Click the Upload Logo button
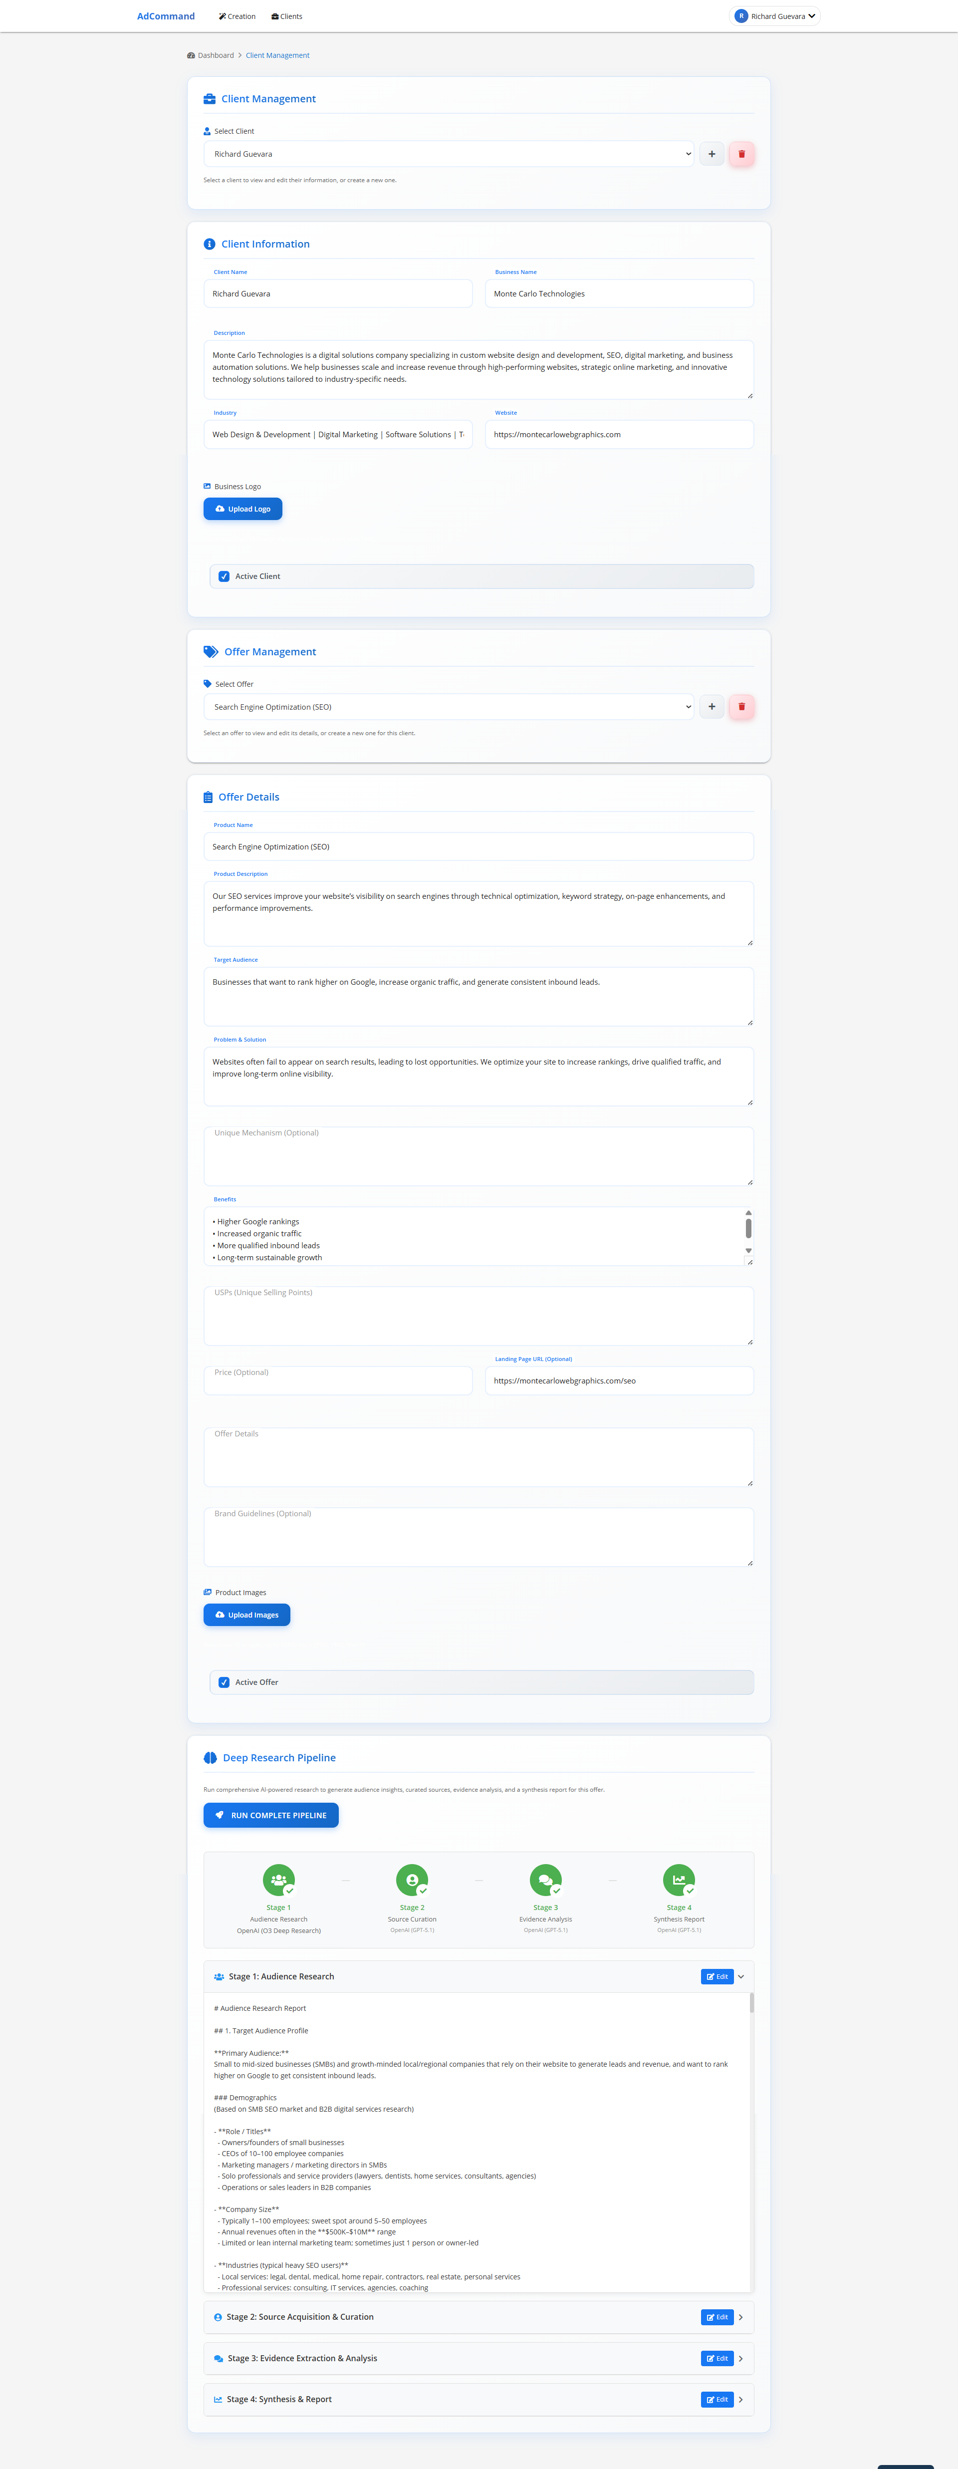Viewport: 958px width, 2469px height. pos(242,509)
